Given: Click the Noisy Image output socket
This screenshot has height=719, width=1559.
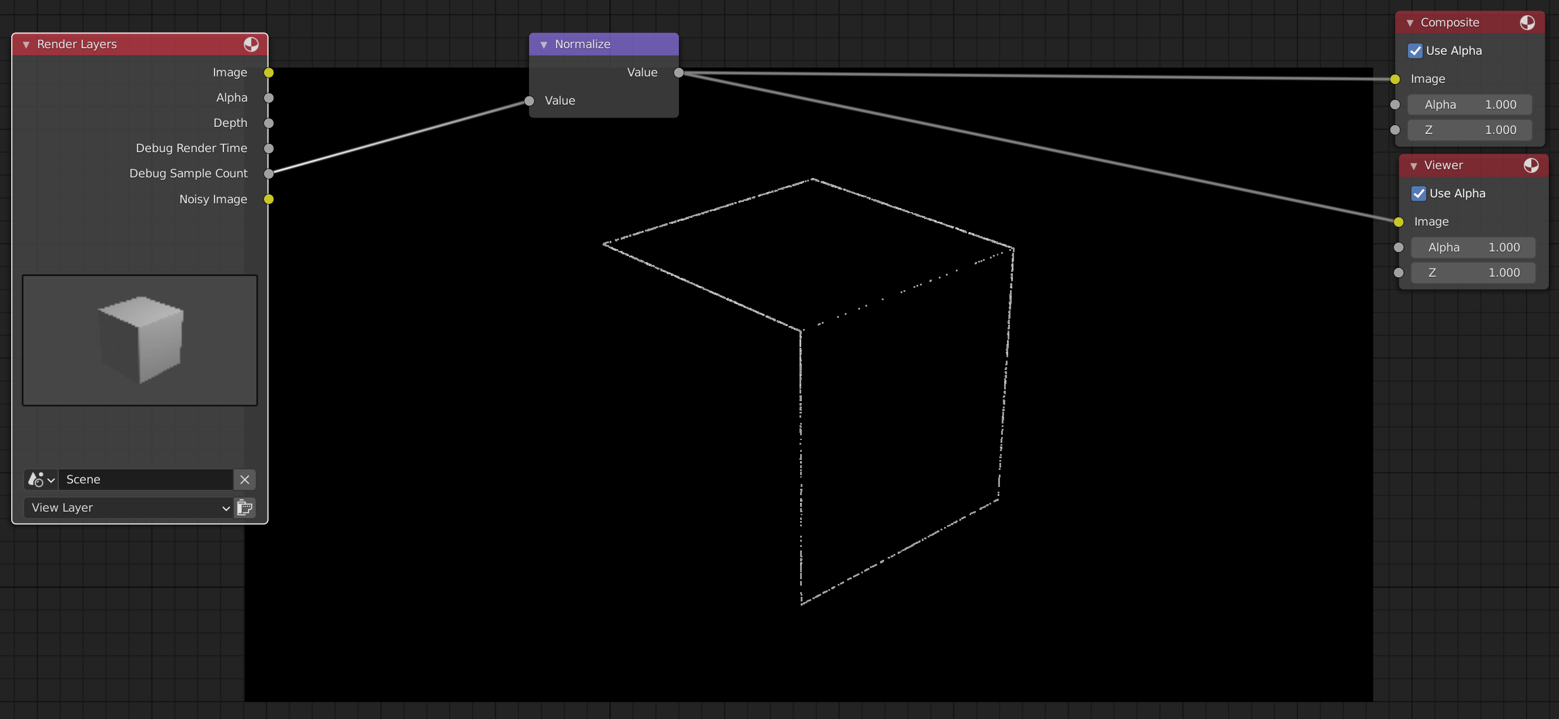Looking at the screenshot, I should 269,199.
